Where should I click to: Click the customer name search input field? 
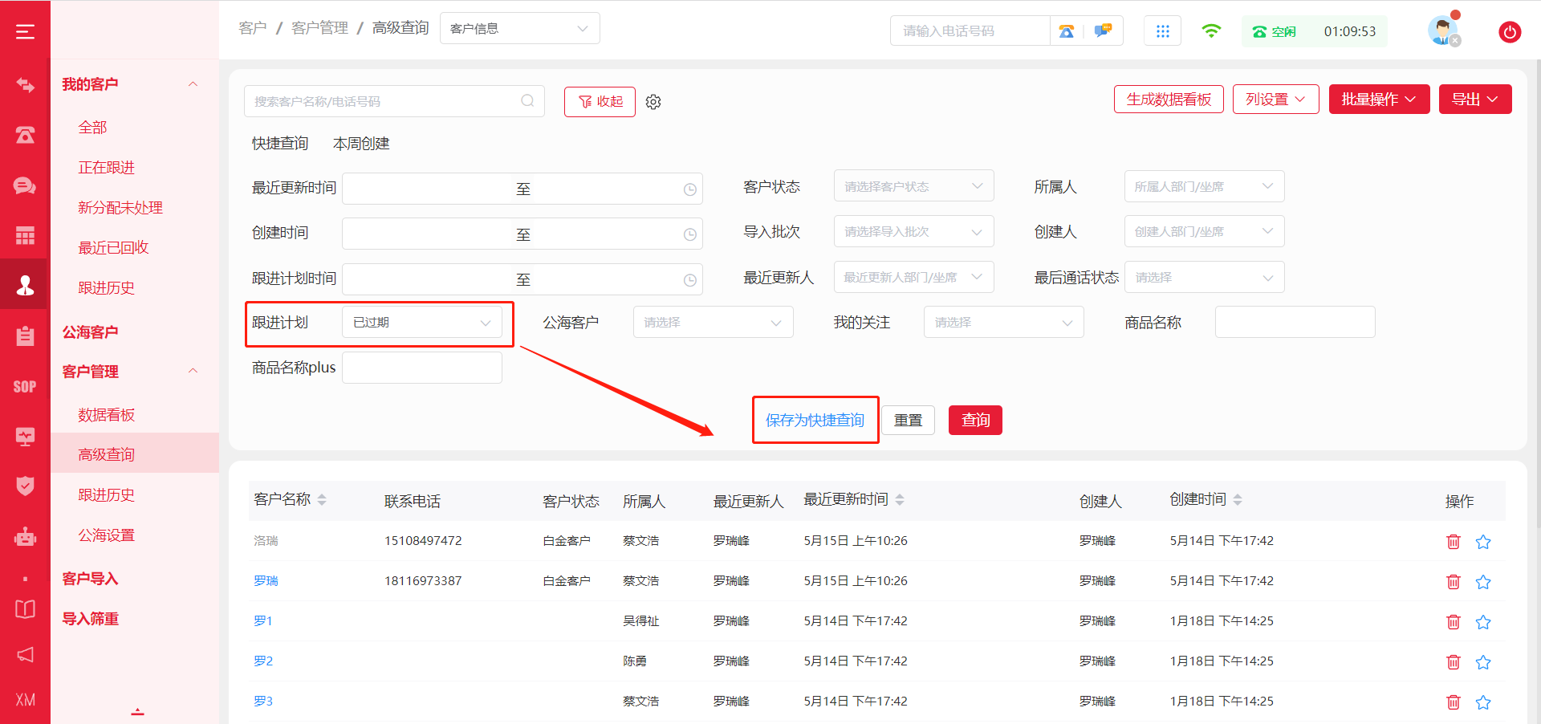385,102
